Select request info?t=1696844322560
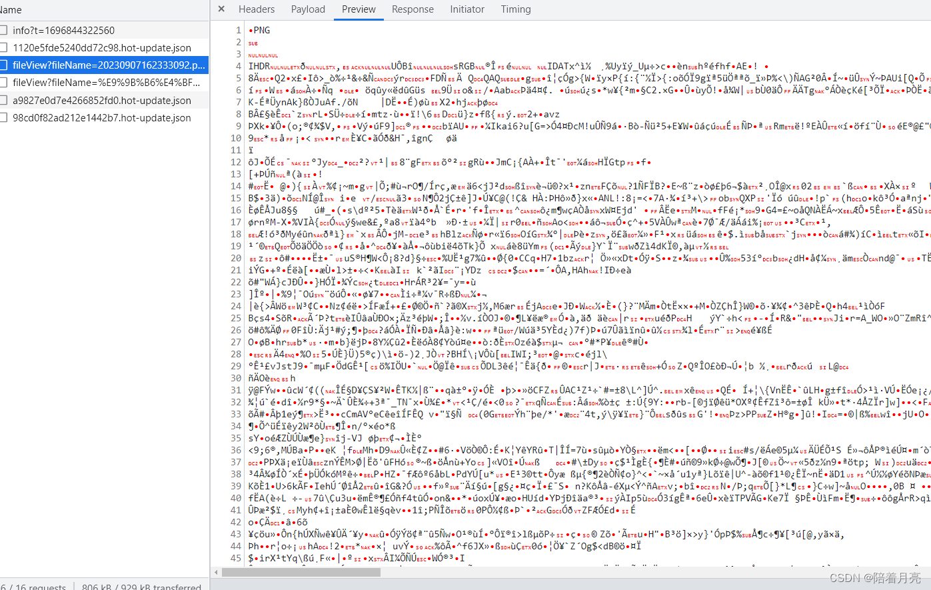931x590 pixels. tap(63, 30)
